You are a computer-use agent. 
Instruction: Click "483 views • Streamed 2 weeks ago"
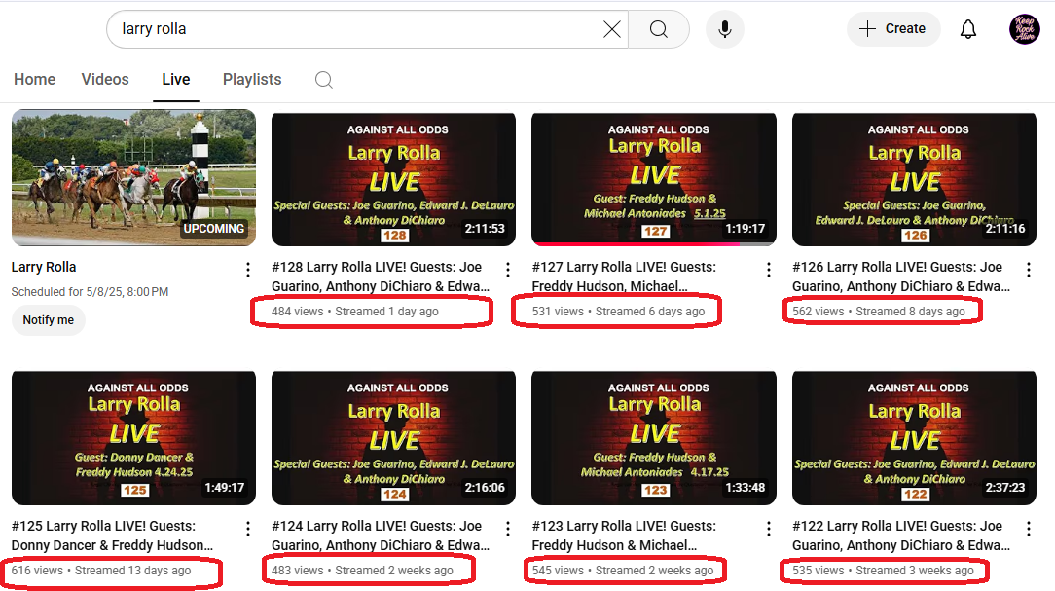(x=362, y=571)
